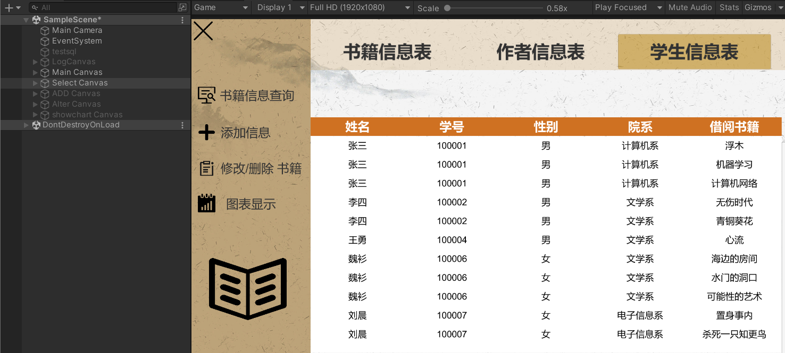Click the EventSystem object cube icon
The image size is (785, 353).
point(45,41)
